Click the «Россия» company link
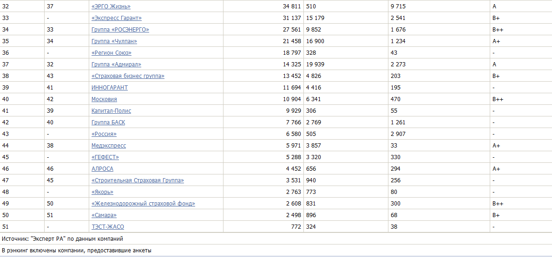This screenshot has height=257, width=552. point(104,134)
